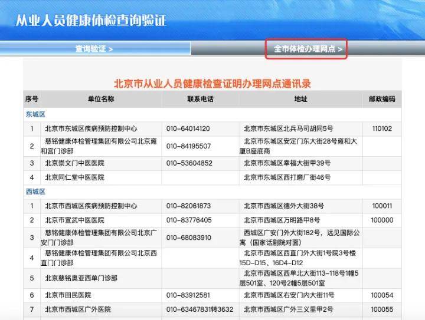Click the 北京市从业人员健康检查证明办理网点通讯录 heading

pyautogui.click(x=212, y=84)
